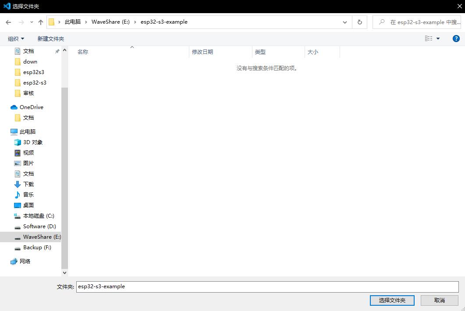
Task: Select 3D 对象 in the navigation pane
Action: (33, 142)
